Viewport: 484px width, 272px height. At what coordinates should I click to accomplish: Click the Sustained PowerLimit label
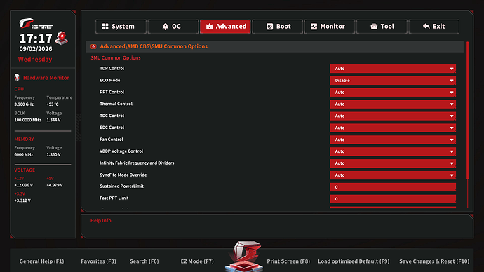click(121, 186)
